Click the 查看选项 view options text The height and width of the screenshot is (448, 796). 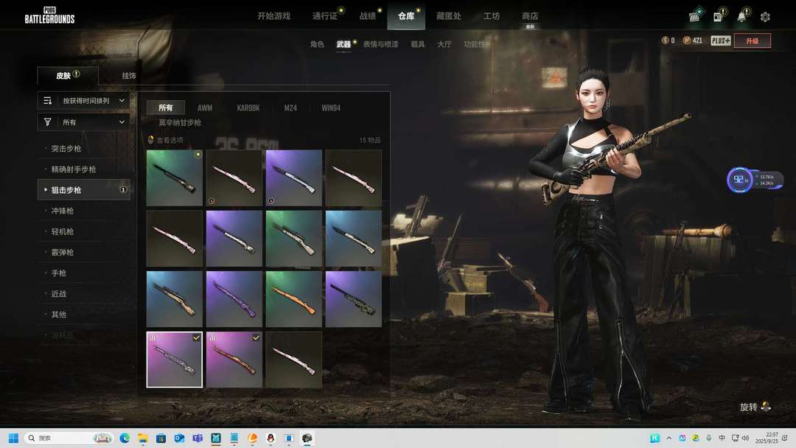[170, 140]
